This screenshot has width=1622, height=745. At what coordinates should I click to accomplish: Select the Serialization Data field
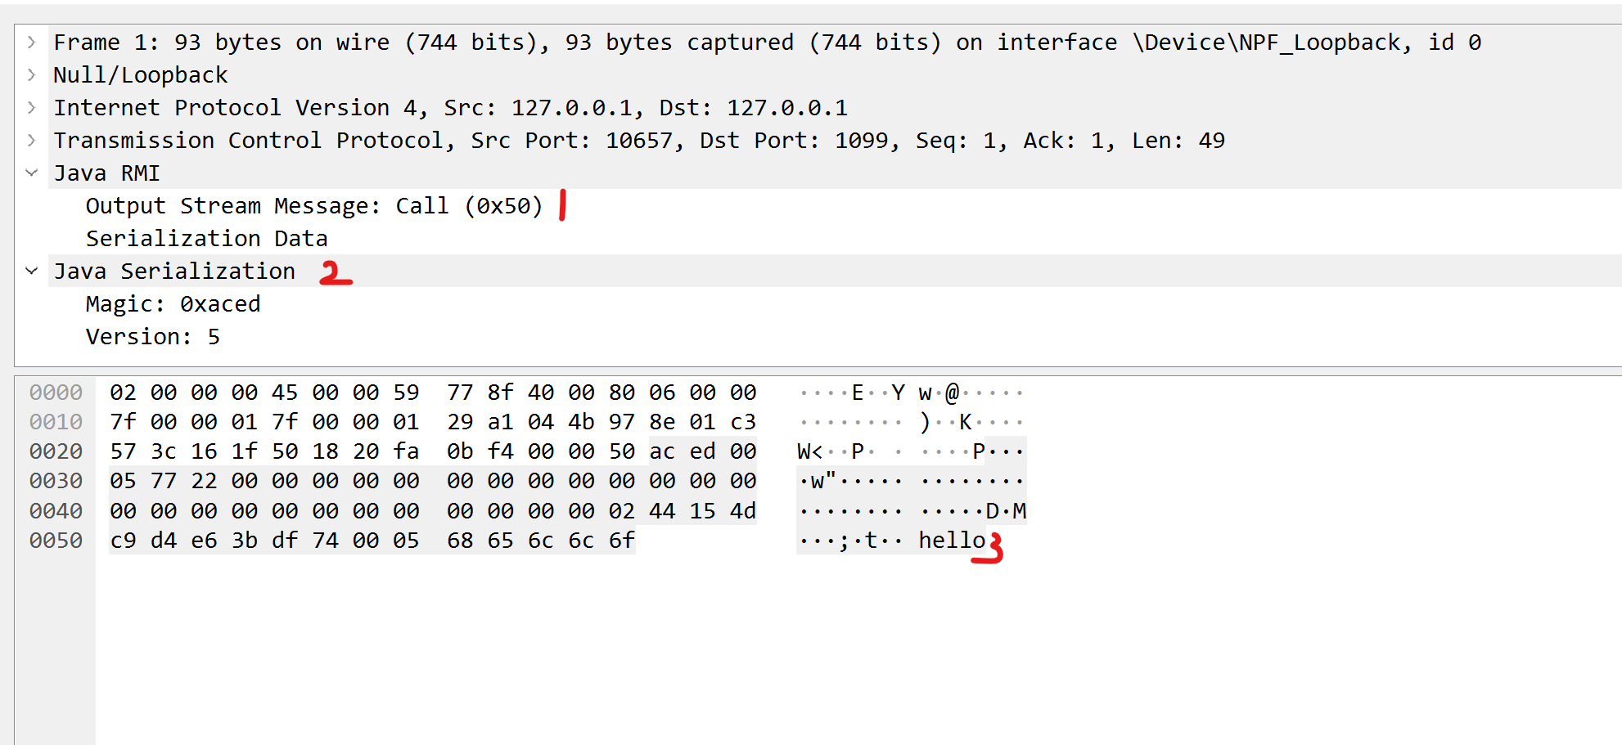point(206,239)
